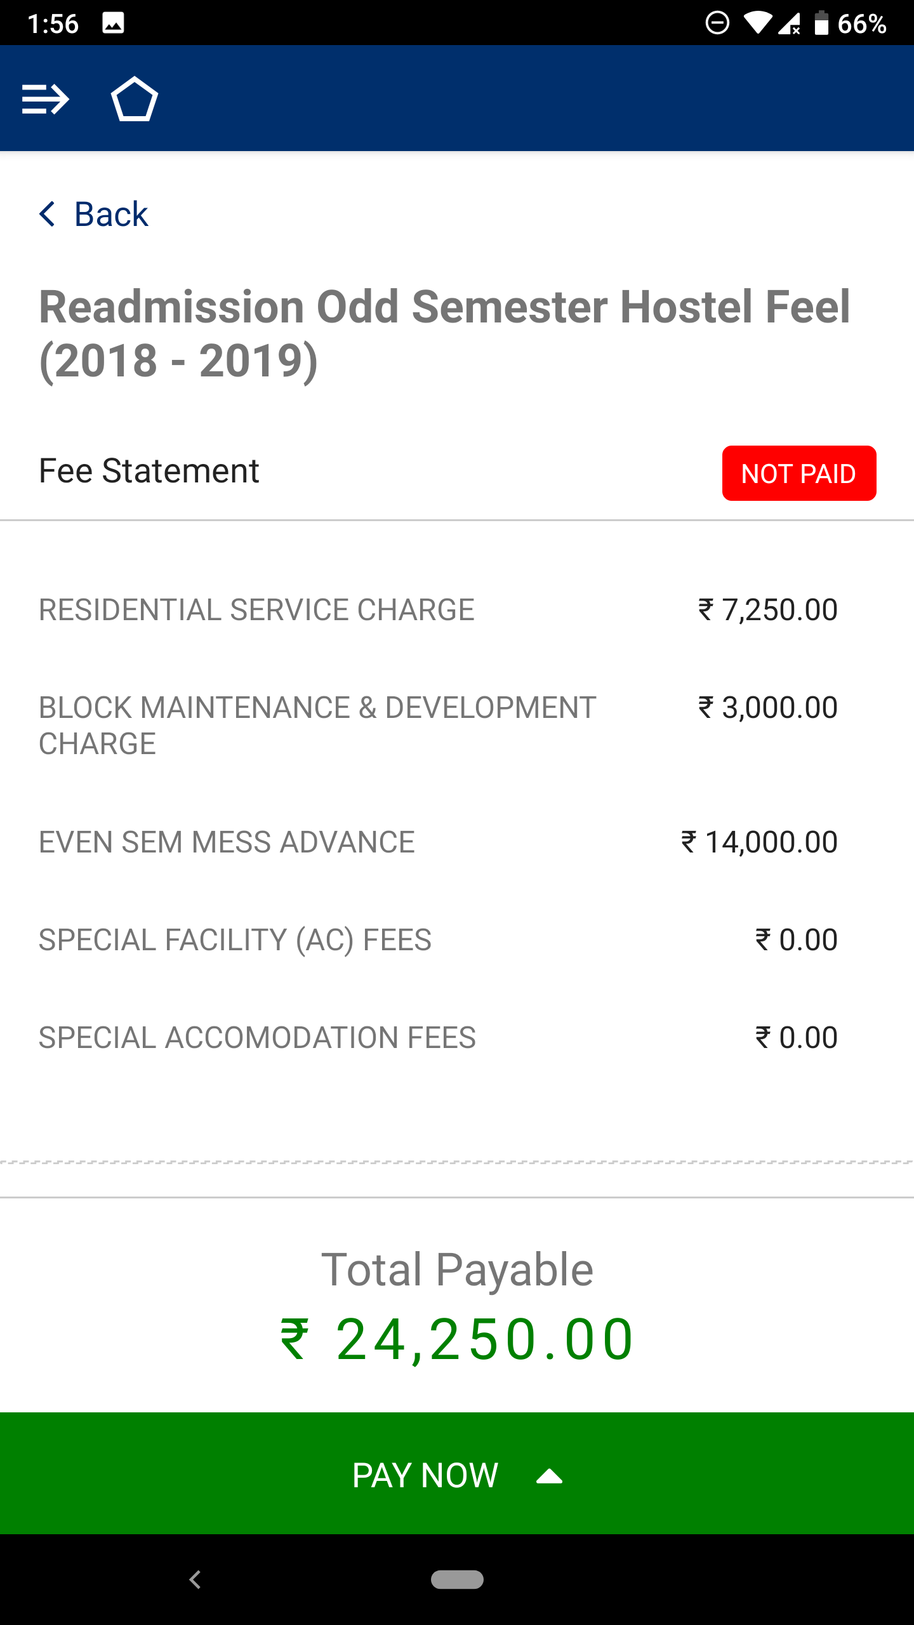Tap the Block Maintenance & Development Charge label
Screen dimensions: 914x1625
pyautogui.click(x=317, y=726)
